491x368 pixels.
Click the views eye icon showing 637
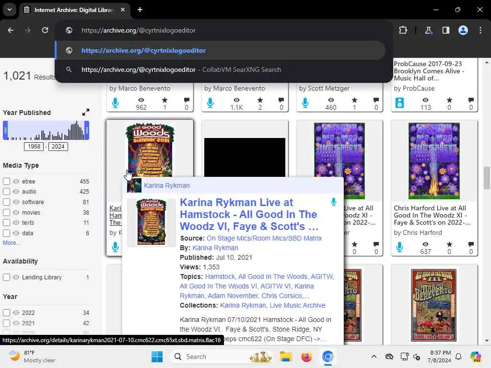[425, 244]
